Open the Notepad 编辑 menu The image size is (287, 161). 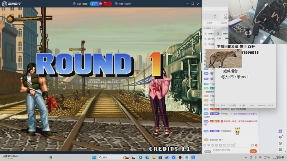pos(227,39)
